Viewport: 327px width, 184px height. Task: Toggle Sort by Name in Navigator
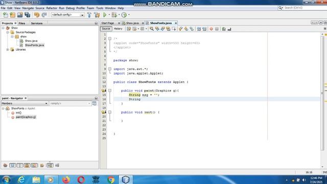pos(50,166)
